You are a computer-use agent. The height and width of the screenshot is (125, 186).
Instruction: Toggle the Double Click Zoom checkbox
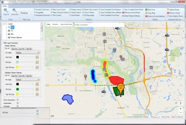click(35, 10)
